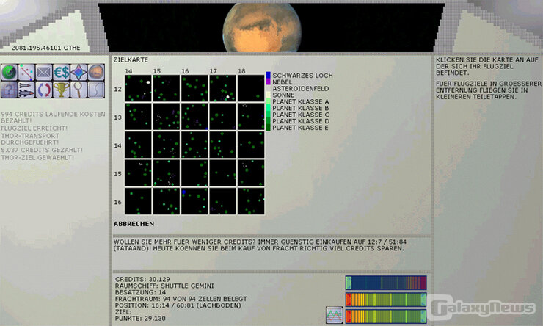Select map cell column 16 row 14
The height and width of the screenshot is (326, 543).
194,145
